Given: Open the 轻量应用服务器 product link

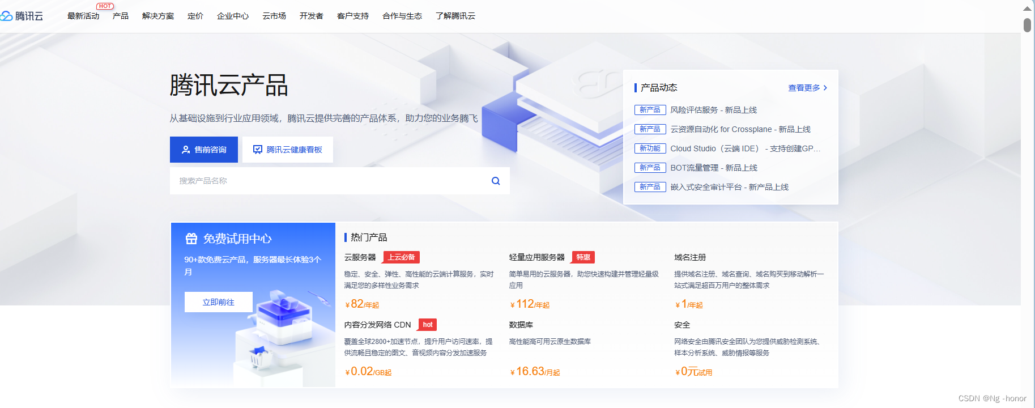Looking at the screenshot, I should (537, 257).
